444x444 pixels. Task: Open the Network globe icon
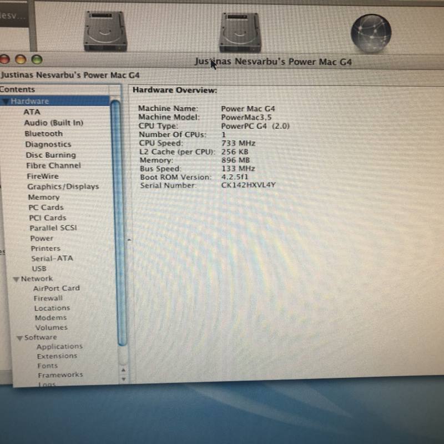[x=371, y=33]
